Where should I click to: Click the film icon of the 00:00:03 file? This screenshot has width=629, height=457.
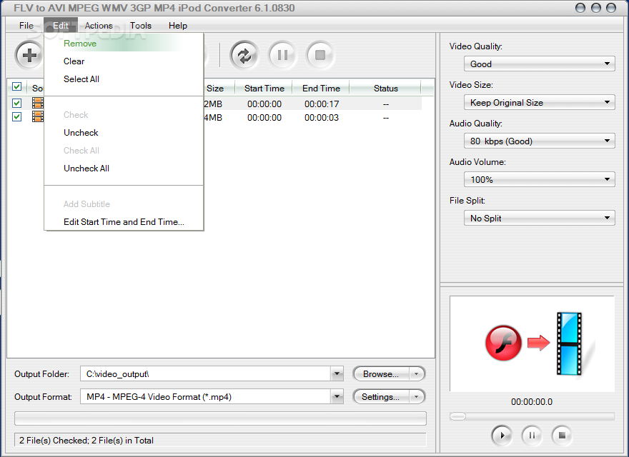[38, 116]
